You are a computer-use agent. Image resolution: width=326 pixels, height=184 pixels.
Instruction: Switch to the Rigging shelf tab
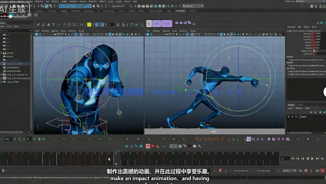click(64, 11)
